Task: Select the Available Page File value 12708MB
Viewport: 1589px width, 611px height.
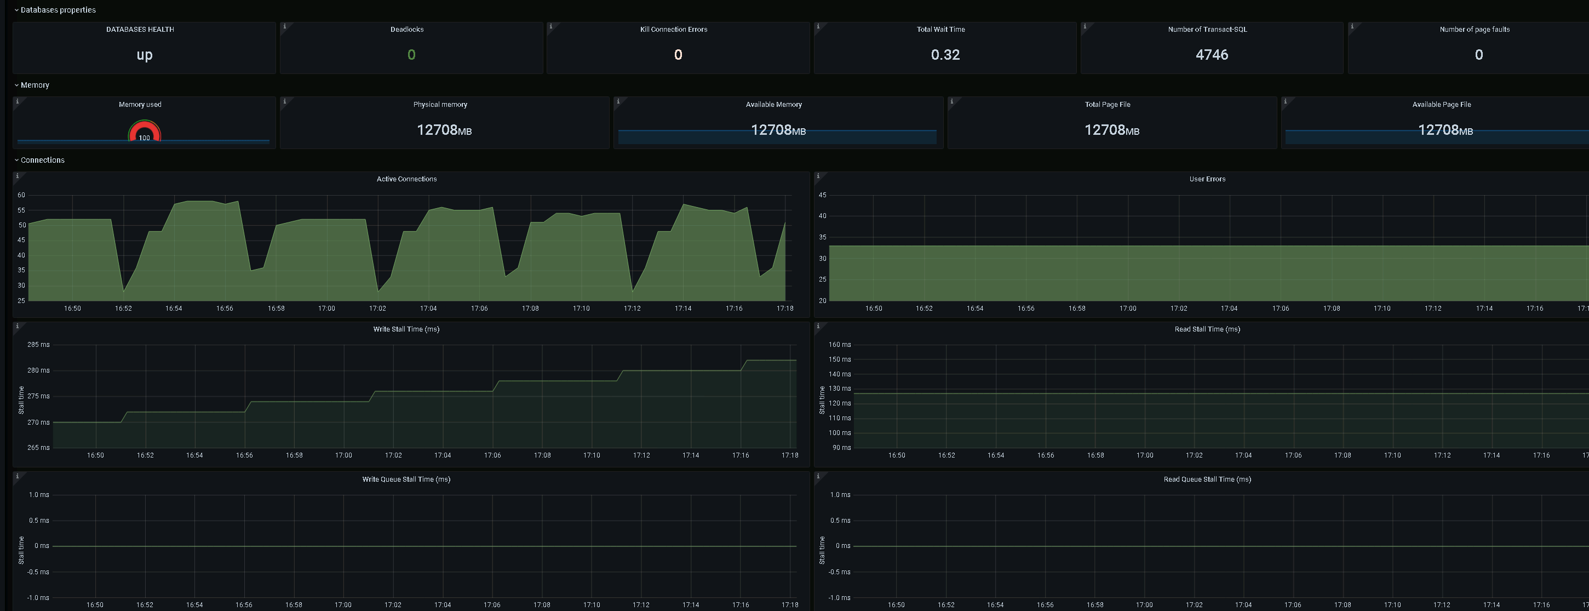Action: click(x=1445, y=130)
